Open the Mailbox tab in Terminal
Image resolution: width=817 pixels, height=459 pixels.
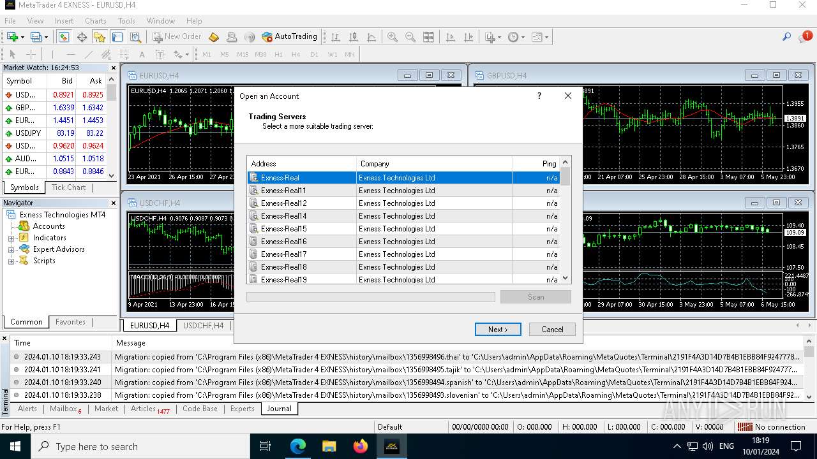coord(65,409)
